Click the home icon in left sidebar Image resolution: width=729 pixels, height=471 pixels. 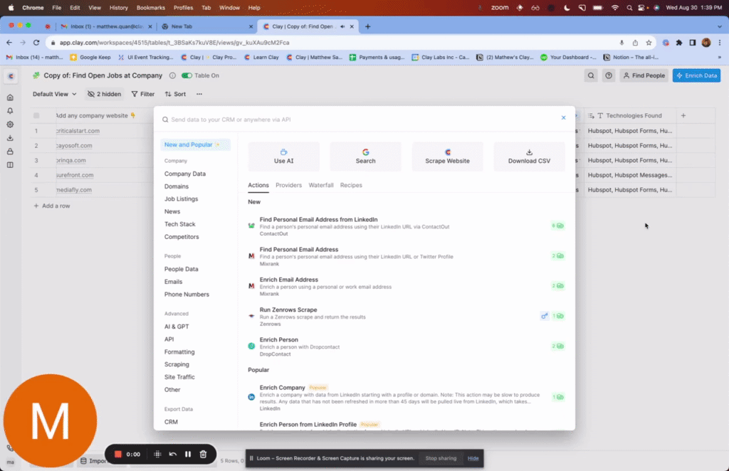pos(10,97)
